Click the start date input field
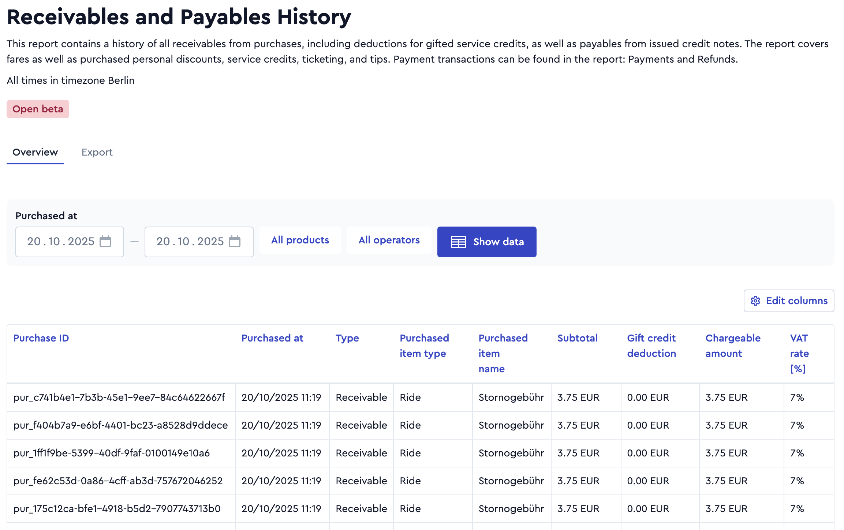The image size is (844, 530). tap(70, 242)
